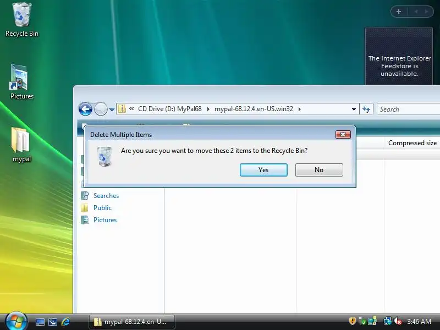440x330 pixels.
Task: Focus the Explorer Search box
Action: (x=408, y=109)
